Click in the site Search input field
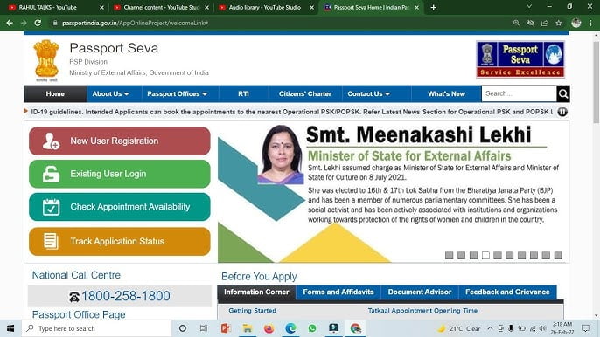 pos(519,93)
